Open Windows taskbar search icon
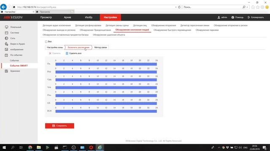 coord(13,147)
